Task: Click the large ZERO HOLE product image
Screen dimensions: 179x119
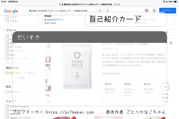Action: pyautogui.click(x=77, y=67)
